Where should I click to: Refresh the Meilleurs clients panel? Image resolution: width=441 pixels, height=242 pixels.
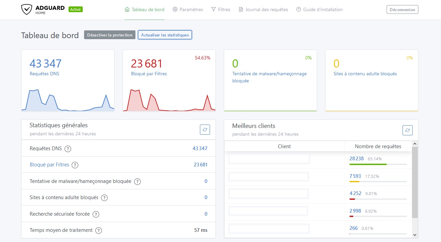point(407,130)
